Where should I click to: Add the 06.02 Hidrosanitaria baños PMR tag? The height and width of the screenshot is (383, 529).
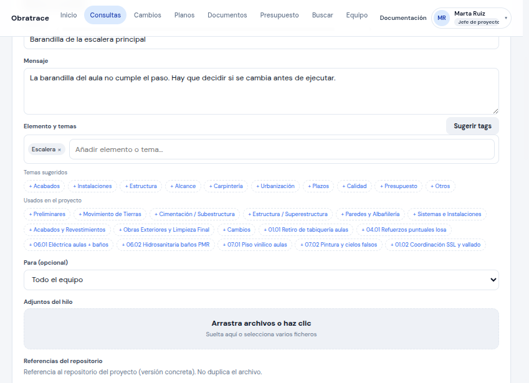pos(166,245)
